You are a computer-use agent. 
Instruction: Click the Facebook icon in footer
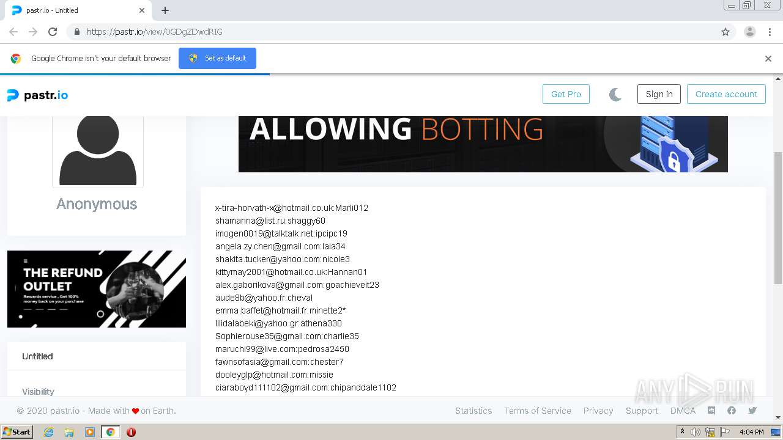pos(732,411)
